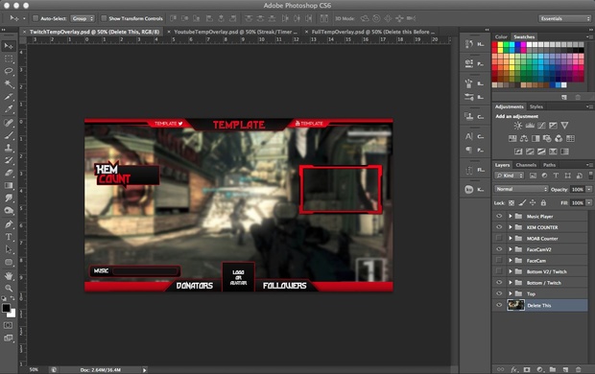
Task: Toggle Quick Mask mode icon
Action: (8, 325)
